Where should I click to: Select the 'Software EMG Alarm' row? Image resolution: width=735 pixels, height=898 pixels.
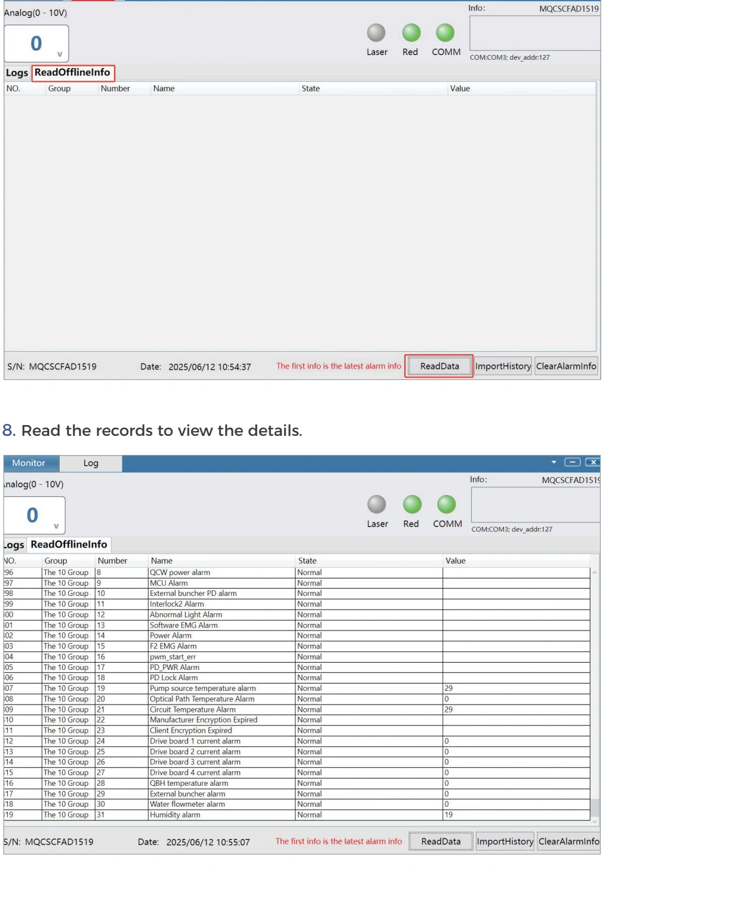click(x=297, y=625)
